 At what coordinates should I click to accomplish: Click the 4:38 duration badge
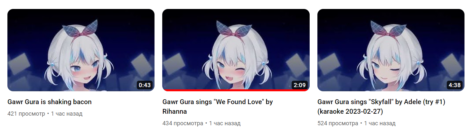click(455, 85)
